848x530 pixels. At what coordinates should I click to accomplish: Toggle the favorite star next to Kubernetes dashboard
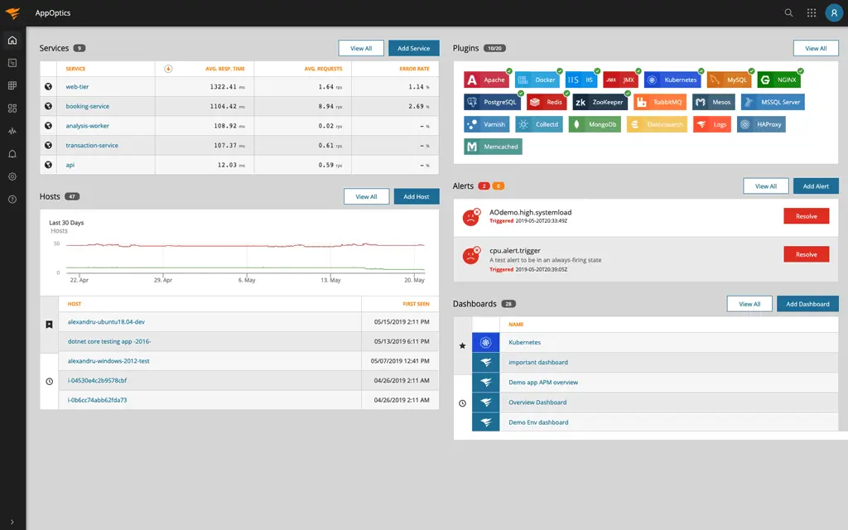point(462,342)
